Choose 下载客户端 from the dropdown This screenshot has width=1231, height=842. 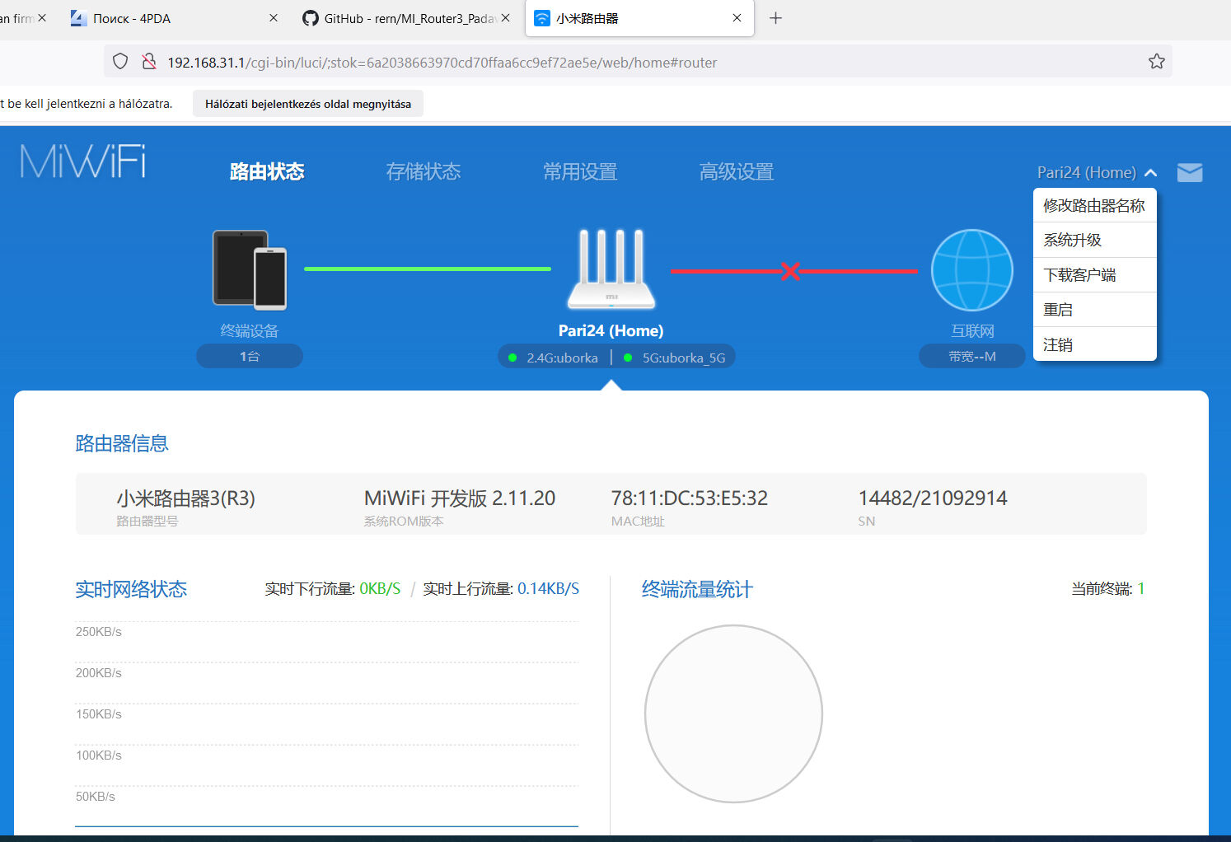pyautogui.click(x=1095, y=275)
